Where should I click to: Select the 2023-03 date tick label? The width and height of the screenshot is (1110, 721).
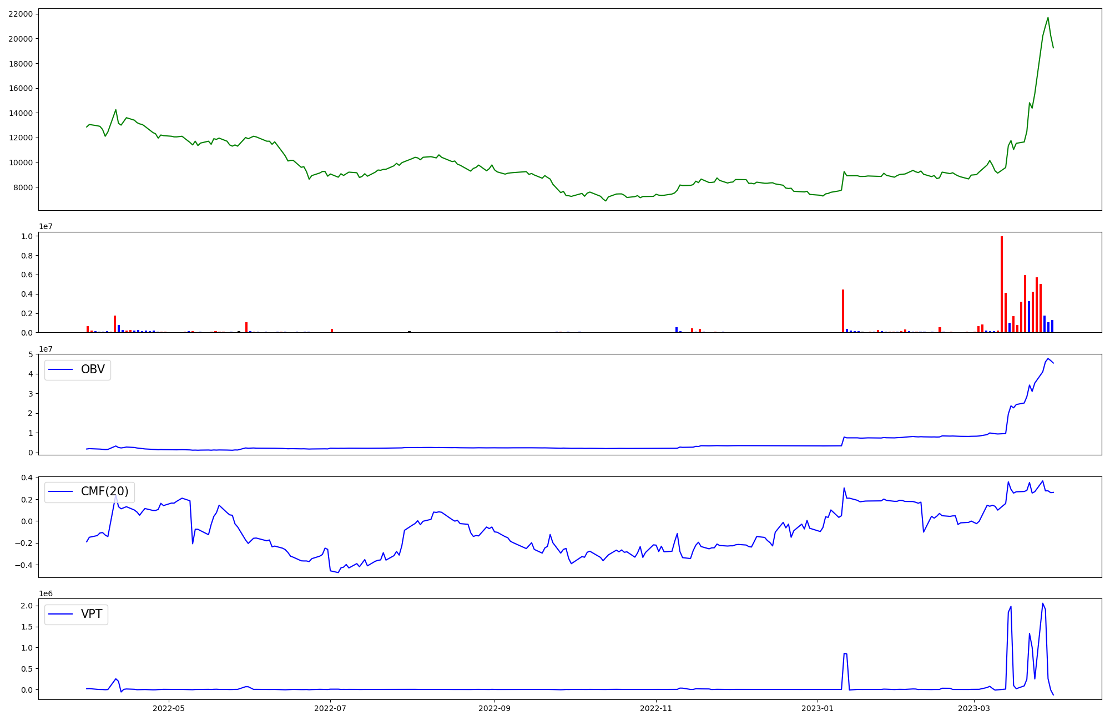pos(974,708)
